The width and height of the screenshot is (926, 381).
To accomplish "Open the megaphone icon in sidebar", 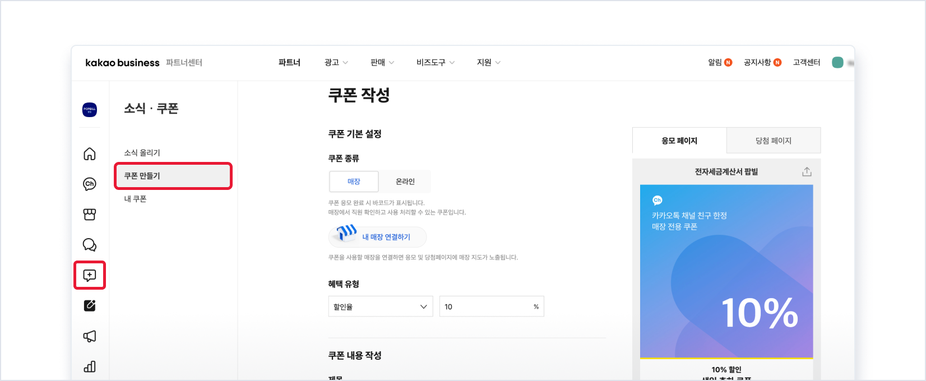I will tap(90, 336).
